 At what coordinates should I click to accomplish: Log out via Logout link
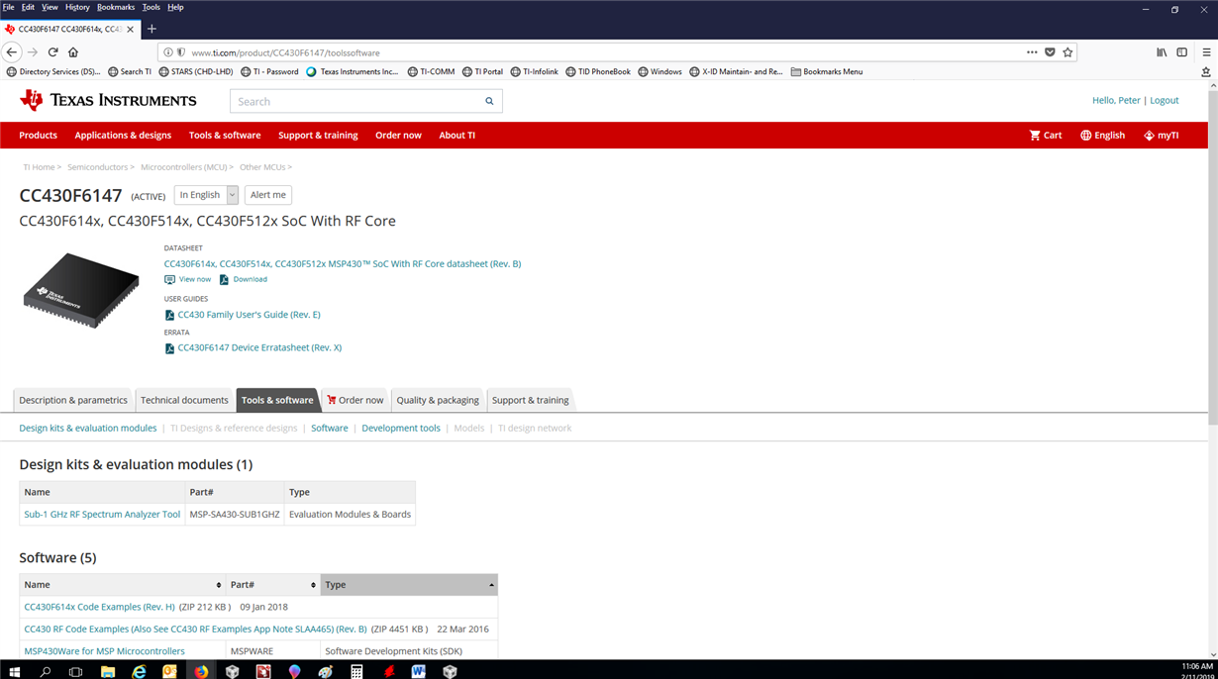(1165, 100)
